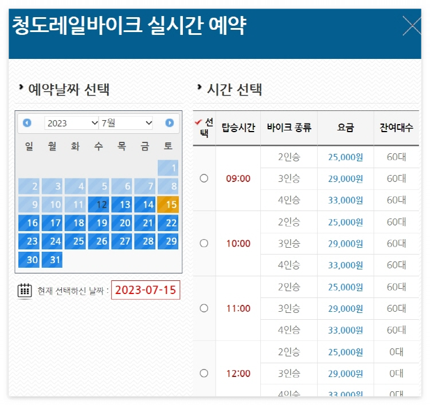Image resolution: width=430 pixels, height=405 pixels.
Task: Choose date 20 in the calendar
Action: click(122, 223)
